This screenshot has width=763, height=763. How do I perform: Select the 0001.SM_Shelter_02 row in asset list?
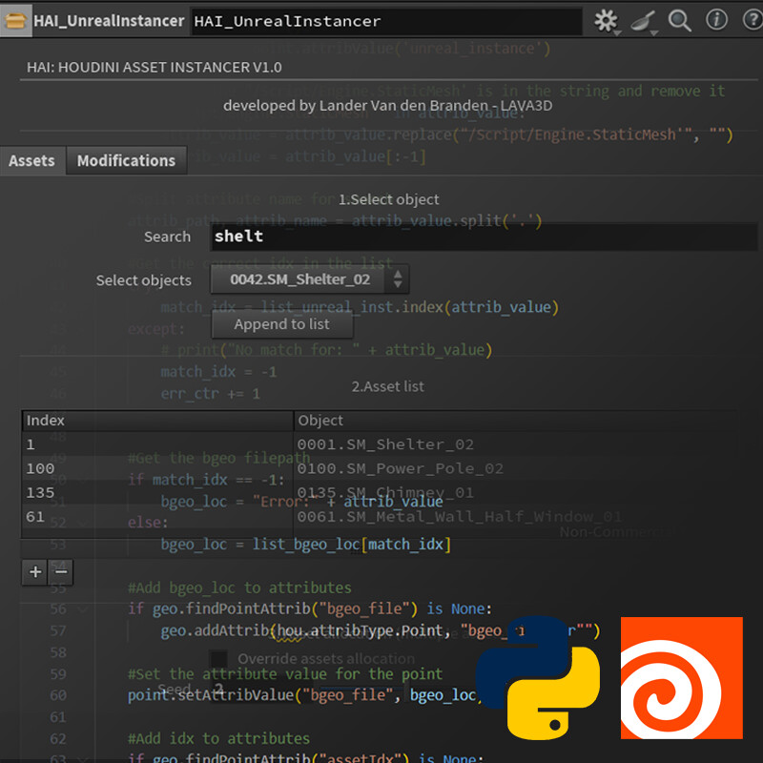[385, 444]
